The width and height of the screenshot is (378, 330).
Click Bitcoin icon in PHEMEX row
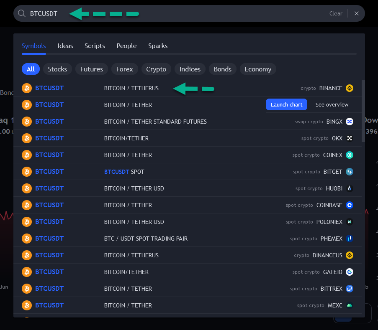click(27, 239)
